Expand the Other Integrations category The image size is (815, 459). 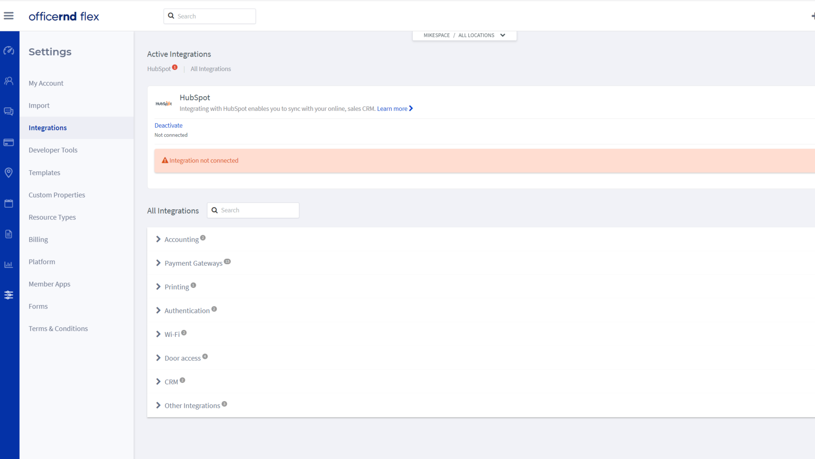click(x=193, y=405)
